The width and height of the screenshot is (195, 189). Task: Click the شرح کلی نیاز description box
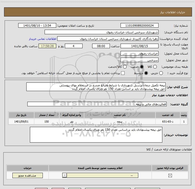click(96, 87)
